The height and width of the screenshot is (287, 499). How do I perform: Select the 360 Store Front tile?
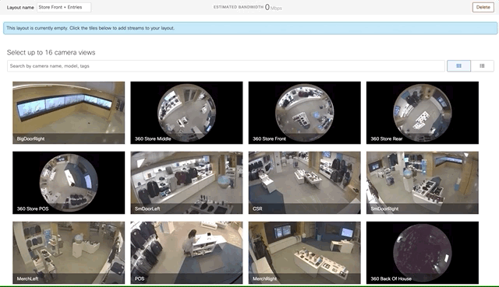click(305, 113)
